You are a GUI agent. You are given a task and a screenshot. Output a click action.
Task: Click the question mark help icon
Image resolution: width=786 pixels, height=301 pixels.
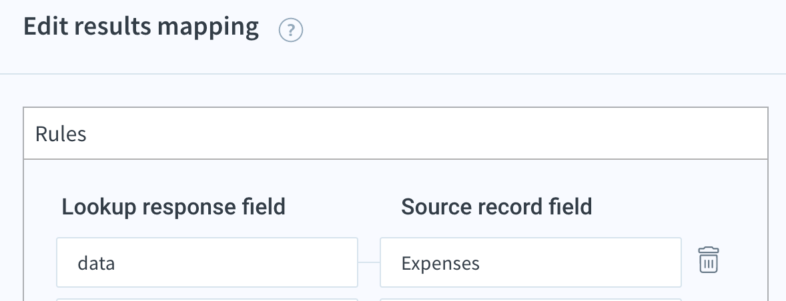(291, 30)
